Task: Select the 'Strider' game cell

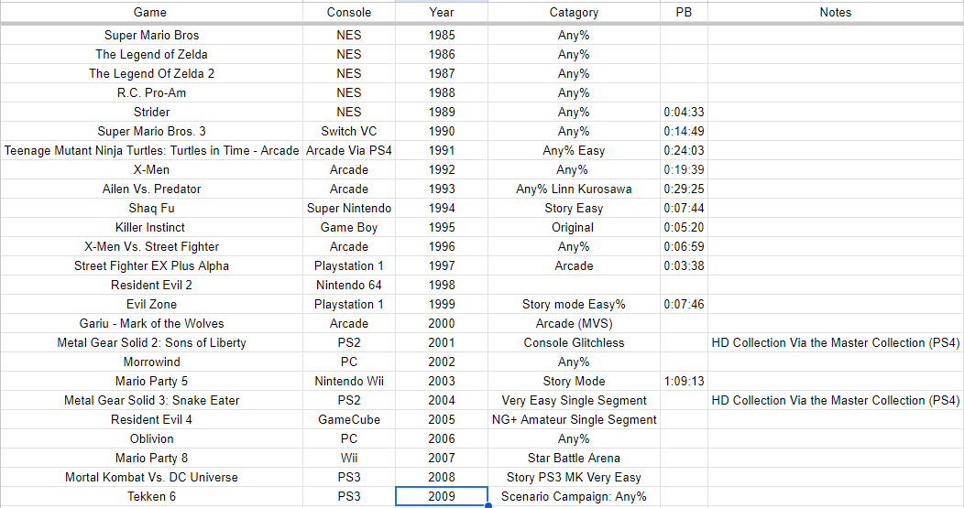Action: click(x=151, y=112)
